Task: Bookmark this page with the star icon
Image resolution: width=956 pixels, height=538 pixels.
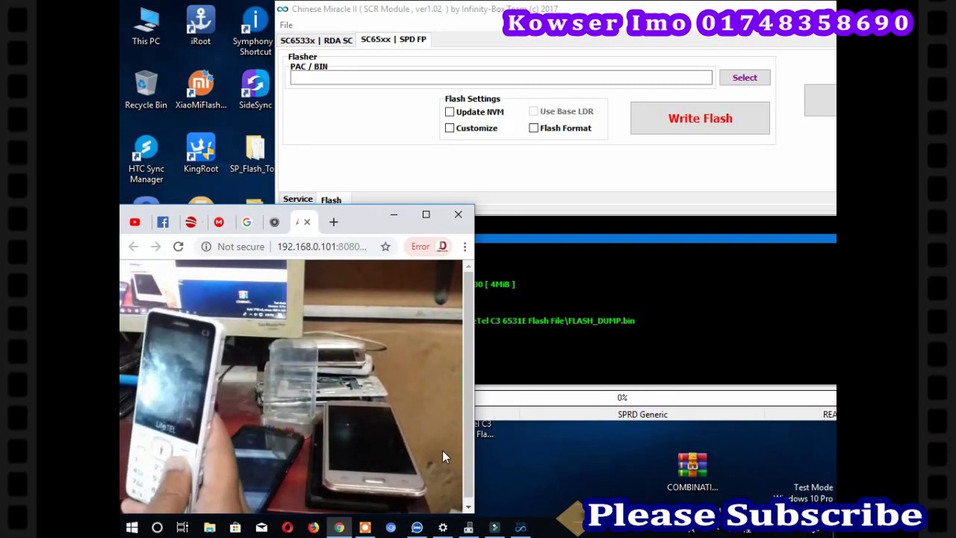Action: click(385, 247)
